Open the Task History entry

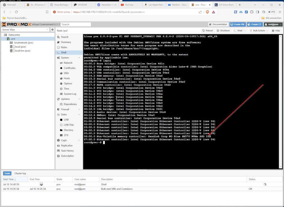67,151
